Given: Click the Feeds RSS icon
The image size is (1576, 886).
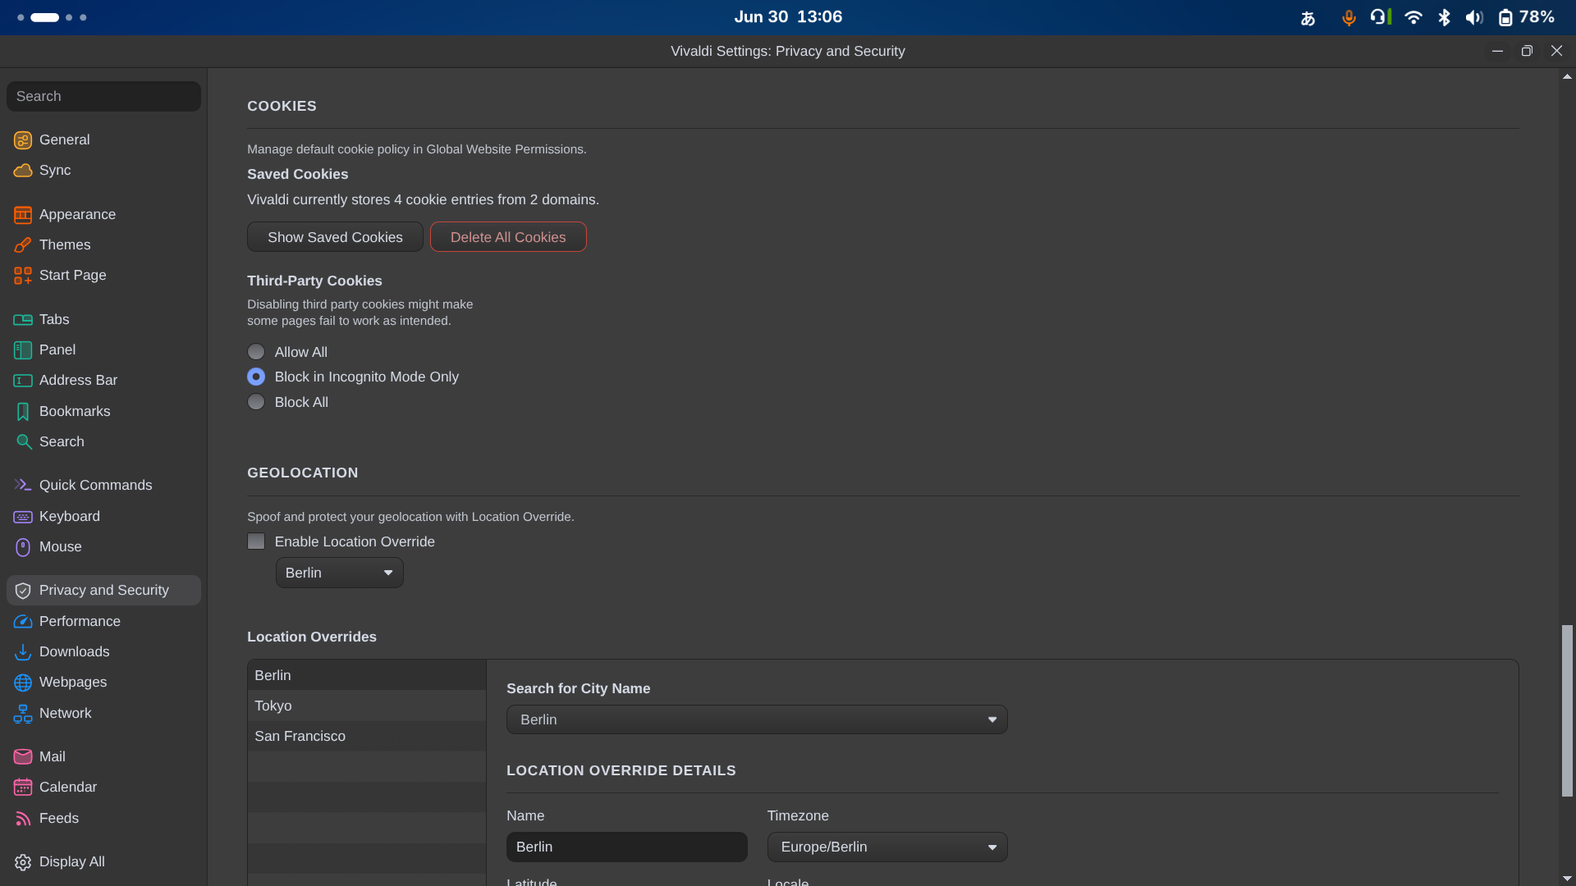Looking at the screenshot, I should tap(23, 819).
